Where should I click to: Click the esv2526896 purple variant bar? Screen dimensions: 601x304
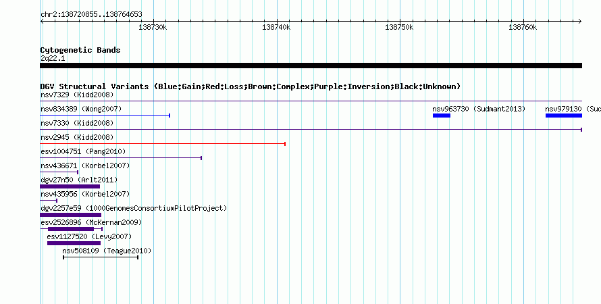pos(72,229)
